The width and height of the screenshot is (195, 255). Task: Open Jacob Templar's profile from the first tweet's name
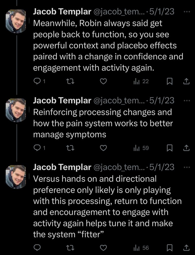[62, 11]
